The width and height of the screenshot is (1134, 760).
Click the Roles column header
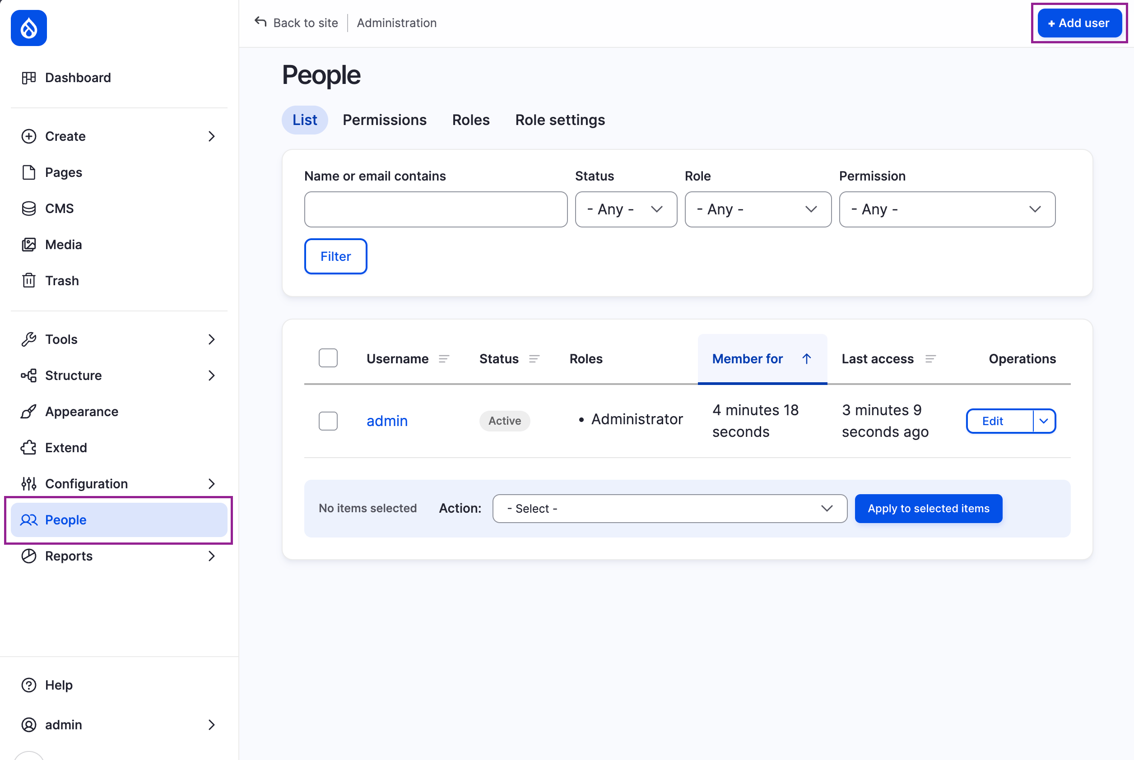click(586, 359)
